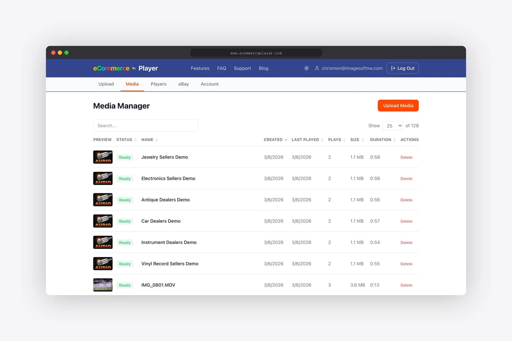Click the Jewelry Sellers Demo audio icon
The width and height of the screenshot is (512, 341).
pyautogui.click(x=102, y=157)
